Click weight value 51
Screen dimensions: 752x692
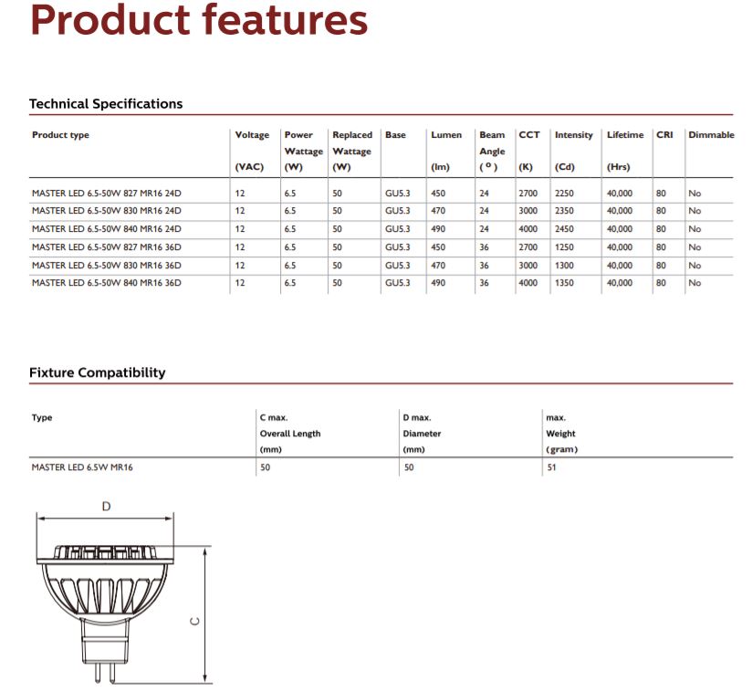(x=551, y=467)
